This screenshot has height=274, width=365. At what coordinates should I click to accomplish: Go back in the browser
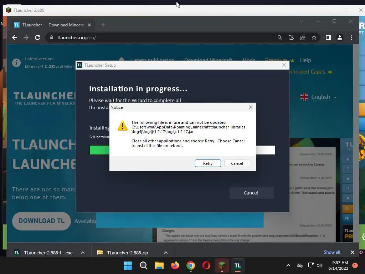[x=15, y=37]
